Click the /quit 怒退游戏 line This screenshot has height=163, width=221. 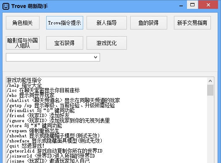(x=26, y=146)
